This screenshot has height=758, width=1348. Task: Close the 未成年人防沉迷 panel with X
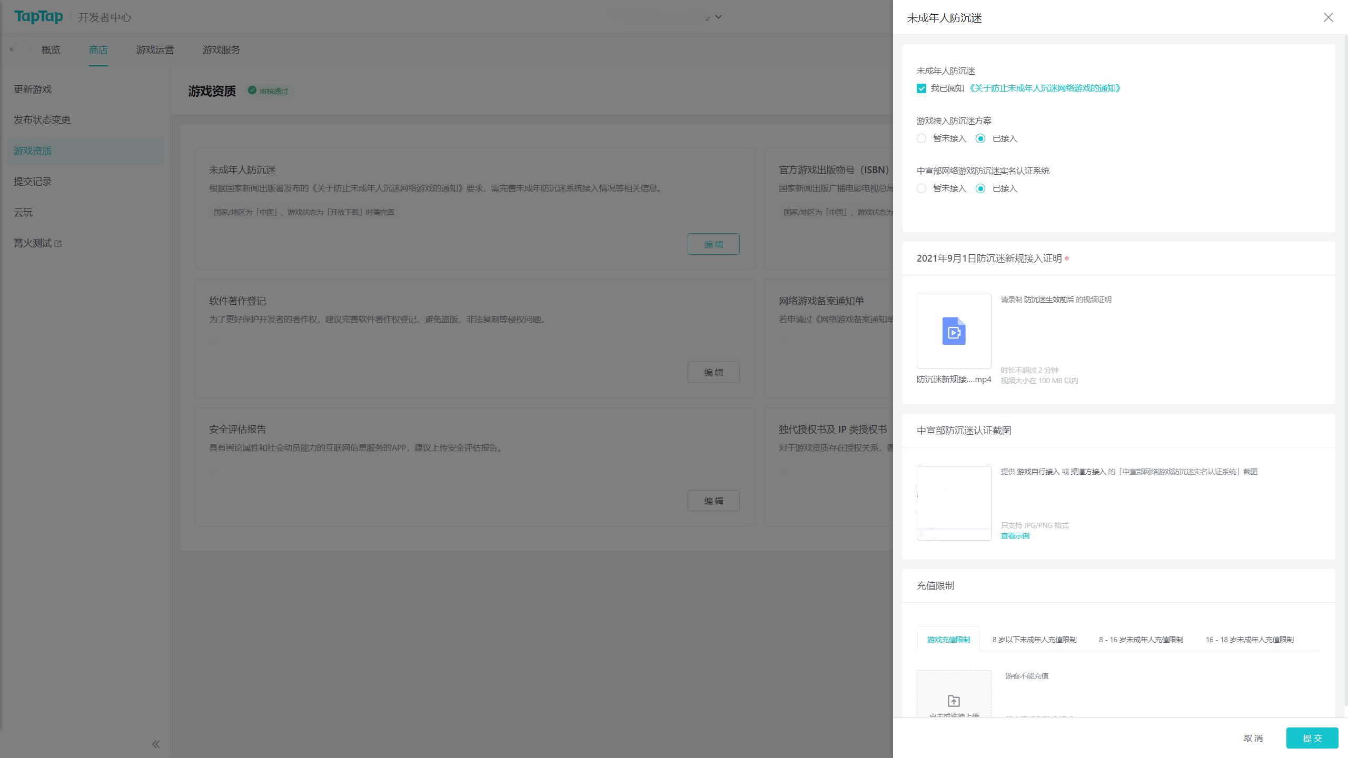pyautogui.click(x=1328, y=17)
